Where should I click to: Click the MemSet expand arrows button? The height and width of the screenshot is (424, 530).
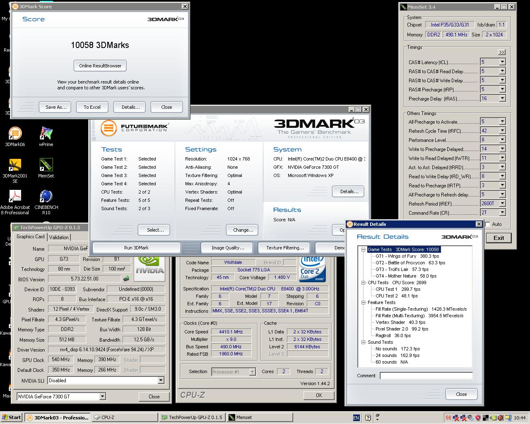click(x=502, y=52)
